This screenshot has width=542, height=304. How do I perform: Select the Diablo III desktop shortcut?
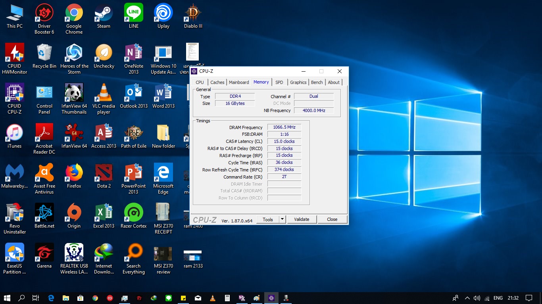193,16
